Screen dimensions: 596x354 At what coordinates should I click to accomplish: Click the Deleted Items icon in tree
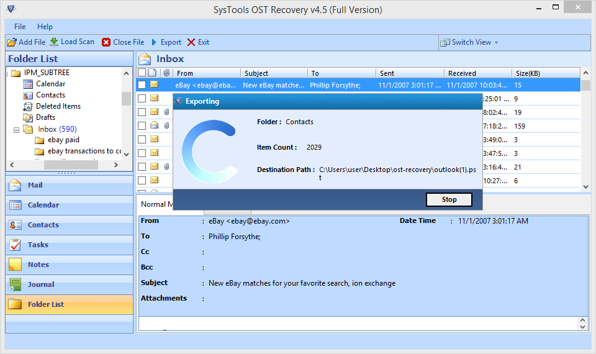click(x=28, y=106)
